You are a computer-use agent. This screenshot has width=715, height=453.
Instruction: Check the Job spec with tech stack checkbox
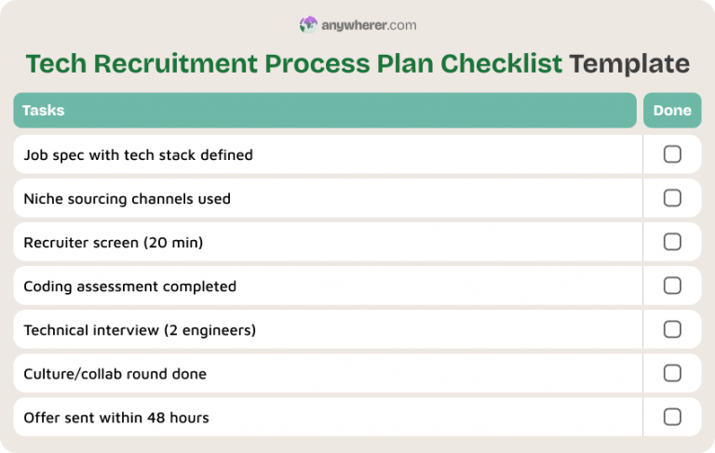[x=672, y=154]
